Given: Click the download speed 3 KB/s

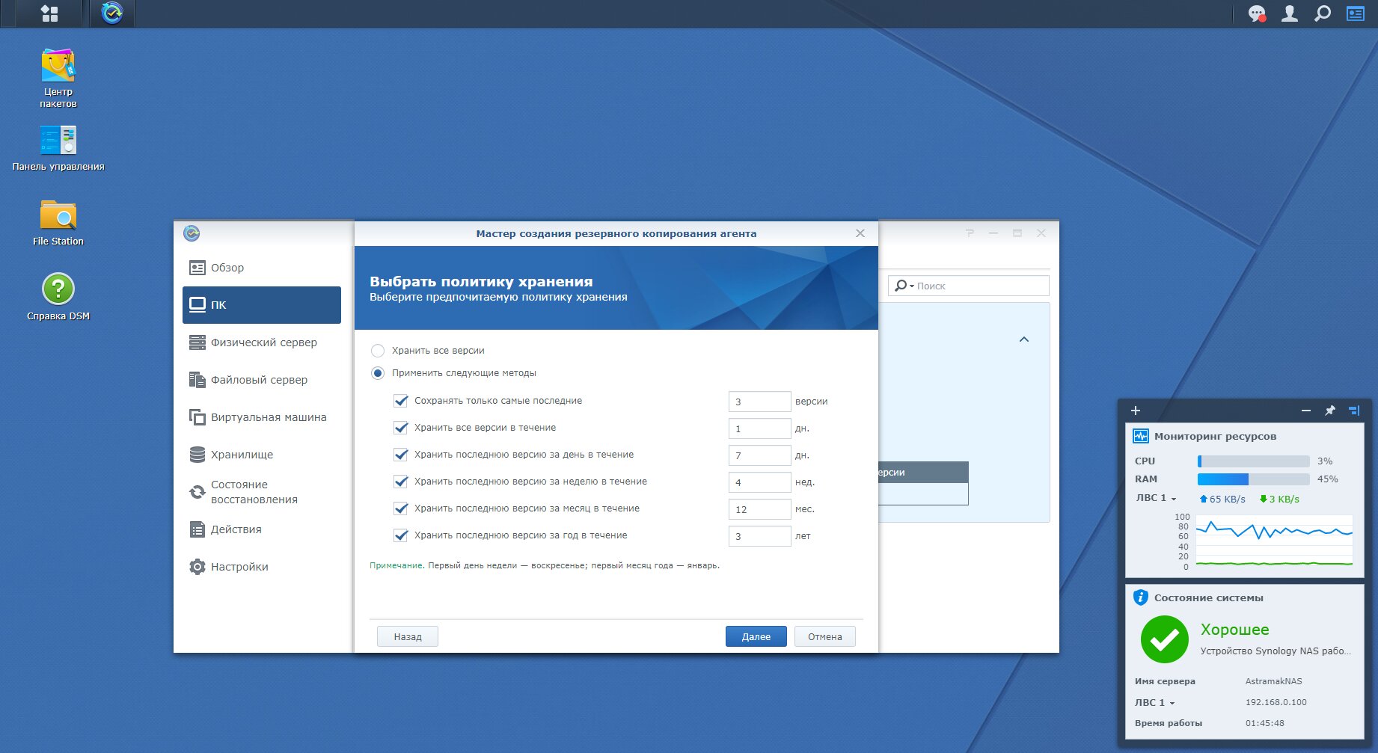Looking at the screenshot, I should click(x=1279, y=499).
